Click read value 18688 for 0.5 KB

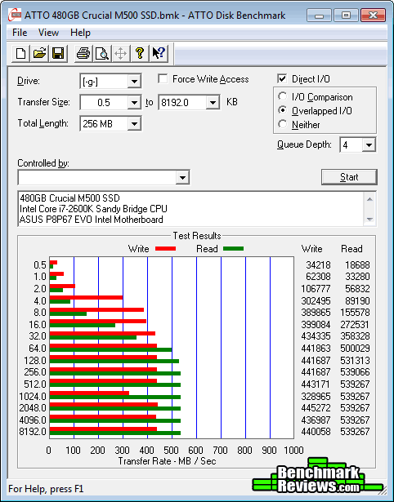tap(357, 265)
